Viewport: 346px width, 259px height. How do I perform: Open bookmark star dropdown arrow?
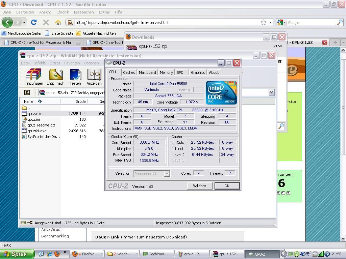270,22
